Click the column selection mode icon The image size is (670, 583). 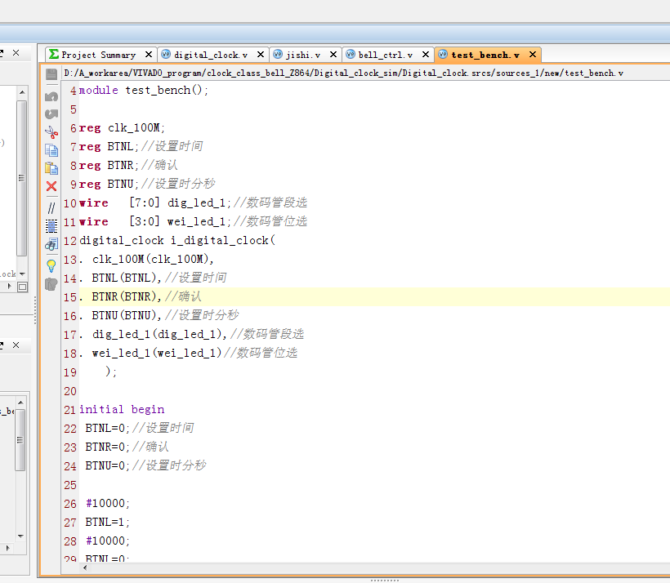pyautogui.click(x=51, y=225)
